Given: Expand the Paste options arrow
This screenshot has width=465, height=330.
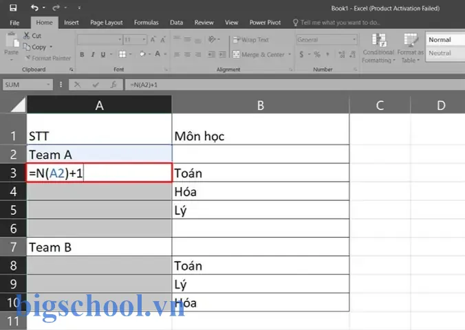Looking at the screenshot, I should coord(12,60).
